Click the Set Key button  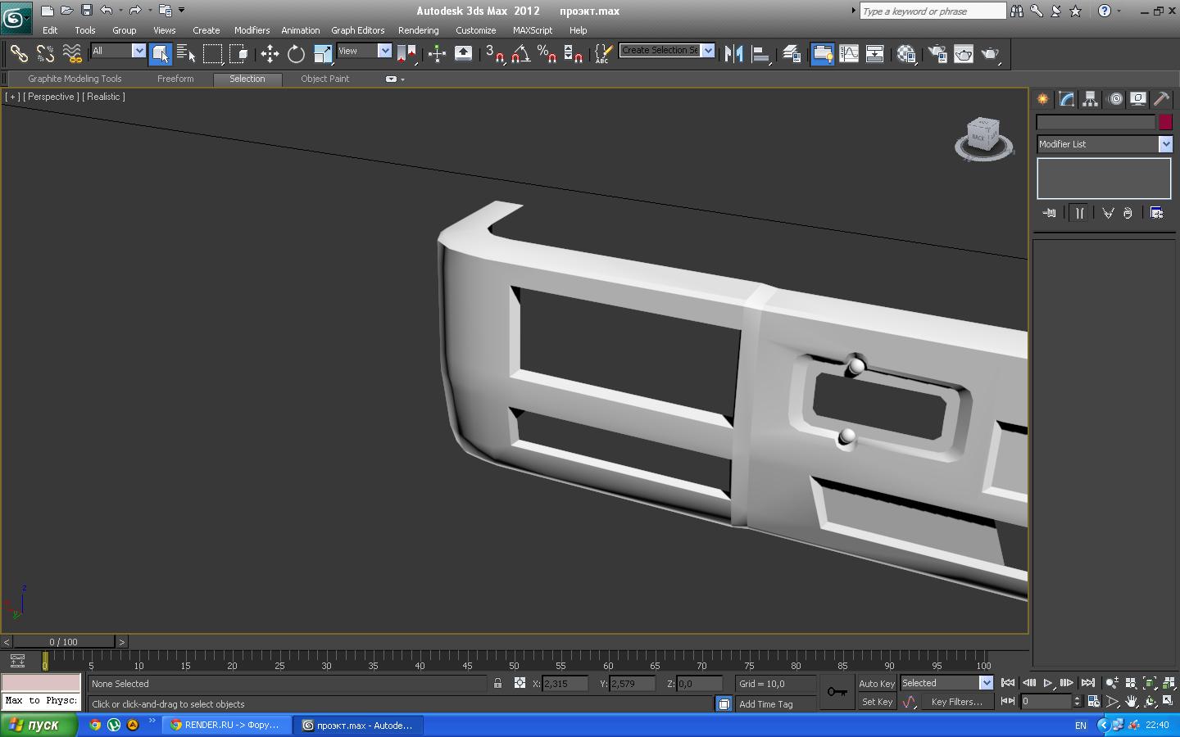pos(876,702)
